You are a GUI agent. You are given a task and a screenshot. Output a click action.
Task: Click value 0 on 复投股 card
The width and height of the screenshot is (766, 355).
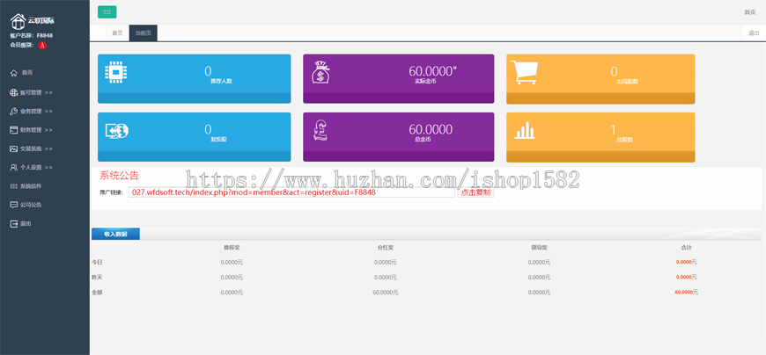208,130
